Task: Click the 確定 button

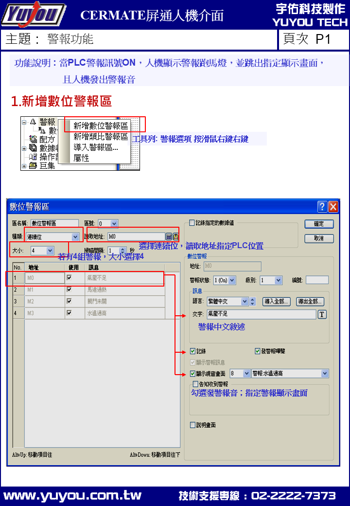Action: [319, 224]
